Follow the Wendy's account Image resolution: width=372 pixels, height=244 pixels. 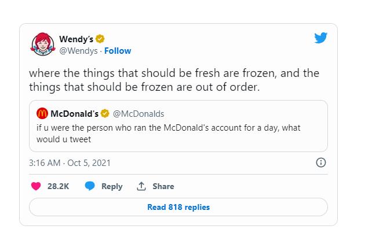118,51
